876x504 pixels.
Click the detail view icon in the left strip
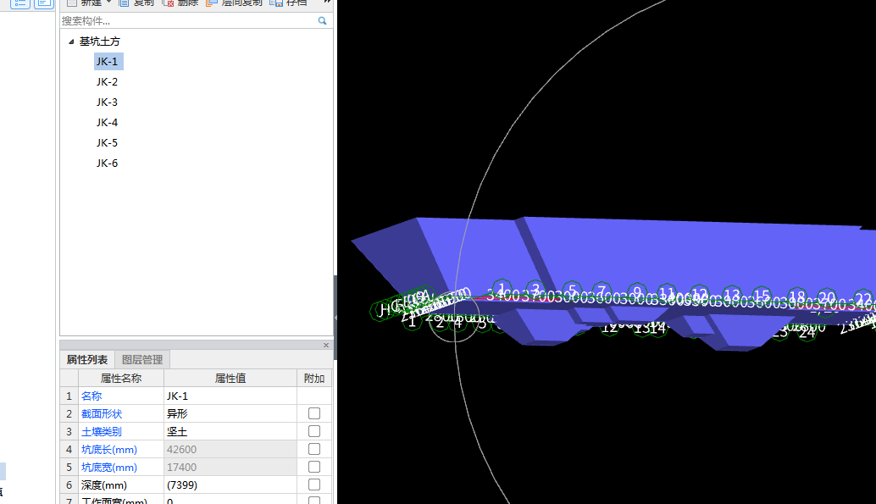coord(44,3)
